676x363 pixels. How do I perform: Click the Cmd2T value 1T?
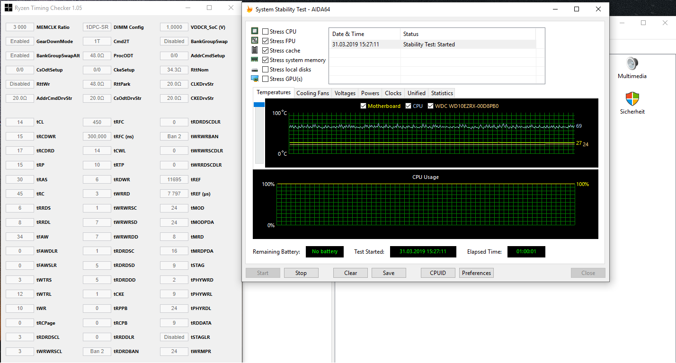pos(97,42)
